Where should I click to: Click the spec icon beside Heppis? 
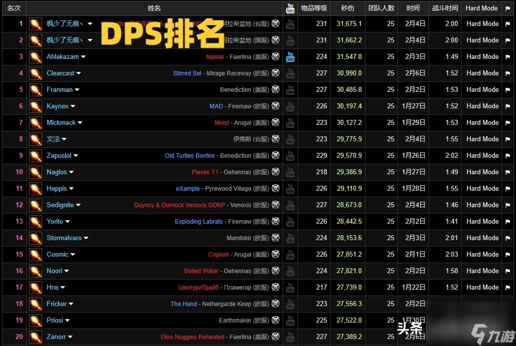click(x=35, y=189)
